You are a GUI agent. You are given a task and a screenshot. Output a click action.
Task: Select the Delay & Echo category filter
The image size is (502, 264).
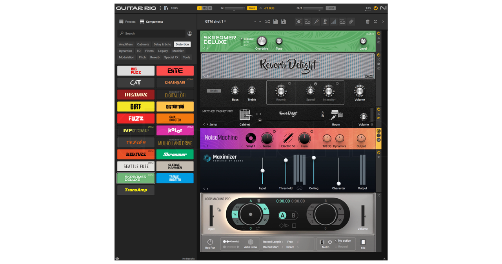(162, 45)
